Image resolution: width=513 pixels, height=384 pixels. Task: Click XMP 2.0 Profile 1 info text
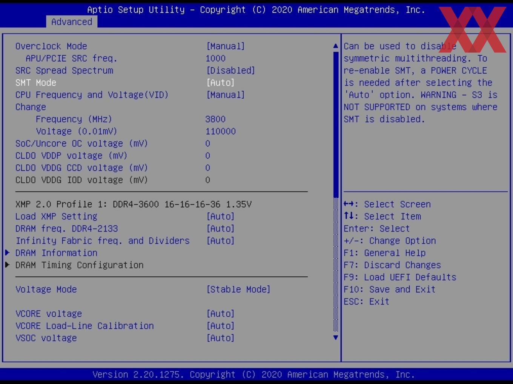[134, 204]
